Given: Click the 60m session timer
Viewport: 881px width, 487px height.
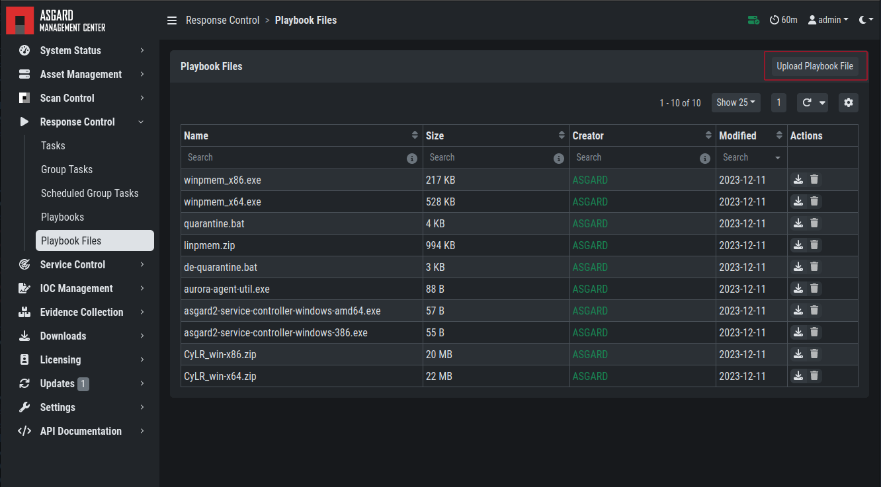Looking at the screenshot, I should (x=784, y=20).
